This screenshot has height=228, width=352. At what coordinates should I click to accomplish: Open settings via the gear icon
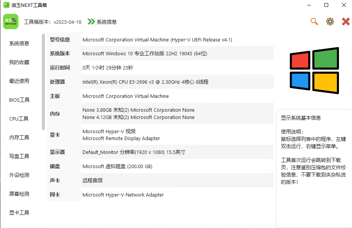tap(330, 21)
